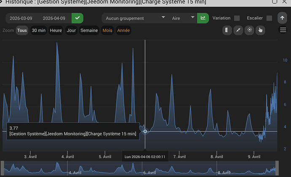Open the chart hamburger export menu
Image resolution: width=291 pixels, height=177 pixels.
pyautogui.click(x=283, y=30)
